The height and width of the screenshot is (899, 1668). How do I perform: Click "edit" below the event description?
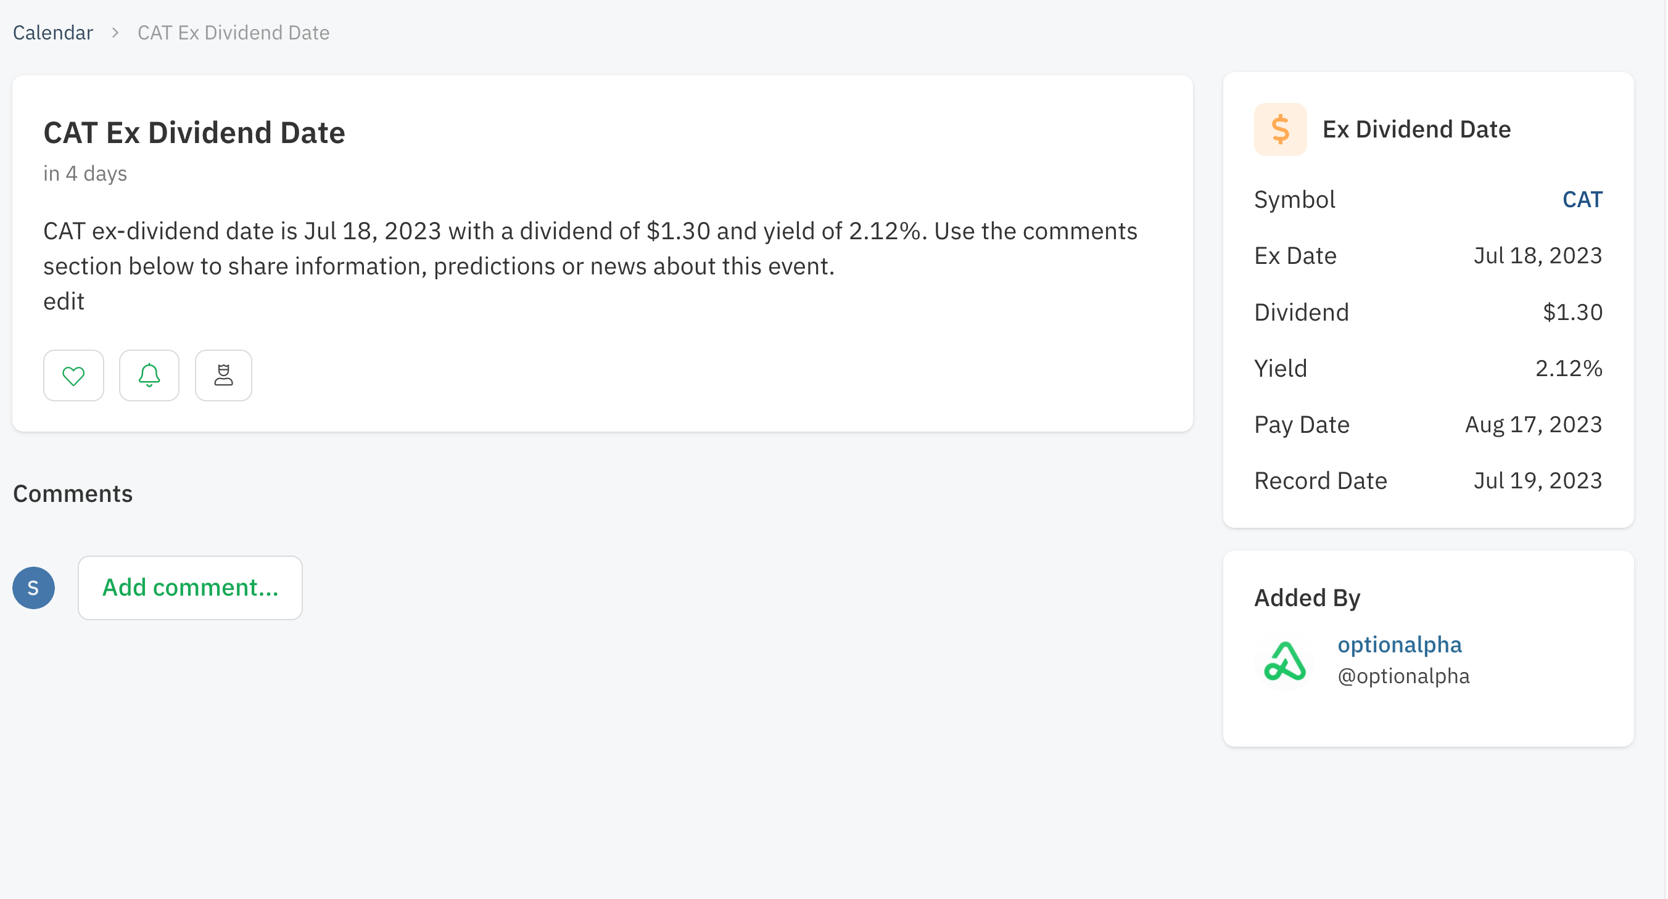tap(64, 300)
